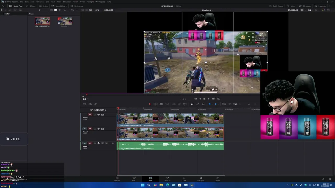This screenshot has width=335, height=188.
Task: Expand the media pool search options
Action: pos(68,10)
